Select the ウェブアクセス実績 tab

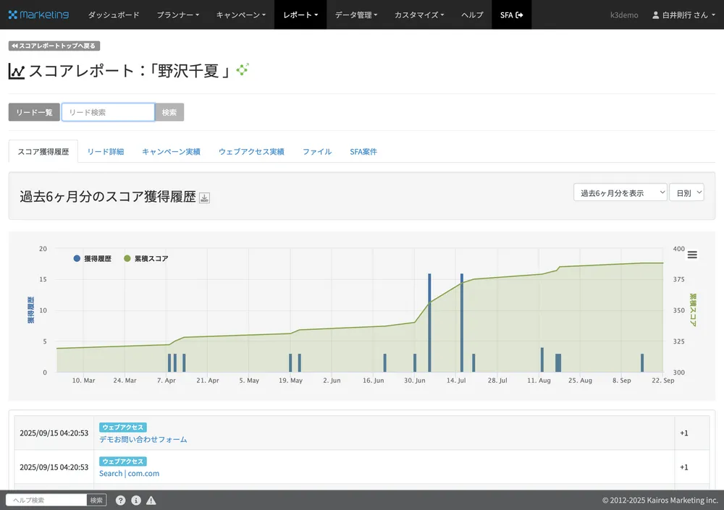(x=251, y=152)
